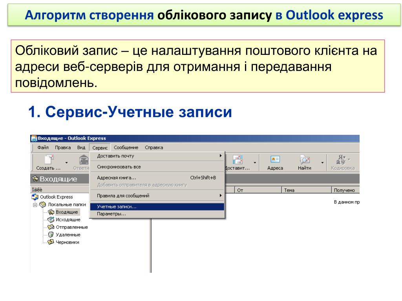Screen dimensions: 402x301
Task: Collapse the Локальные папки tree node
Action: click(35, 205)
